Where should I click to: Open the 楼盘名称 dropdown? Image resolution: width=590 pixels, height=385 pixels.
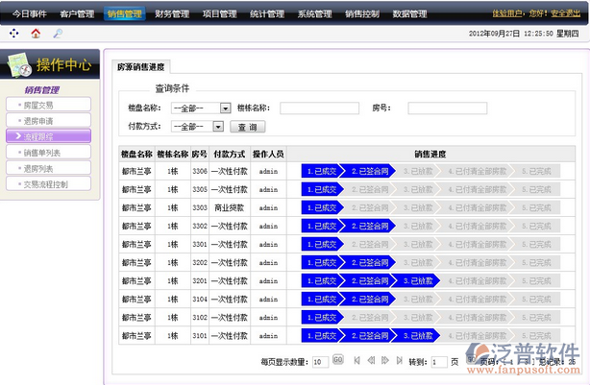coord(225,108)
